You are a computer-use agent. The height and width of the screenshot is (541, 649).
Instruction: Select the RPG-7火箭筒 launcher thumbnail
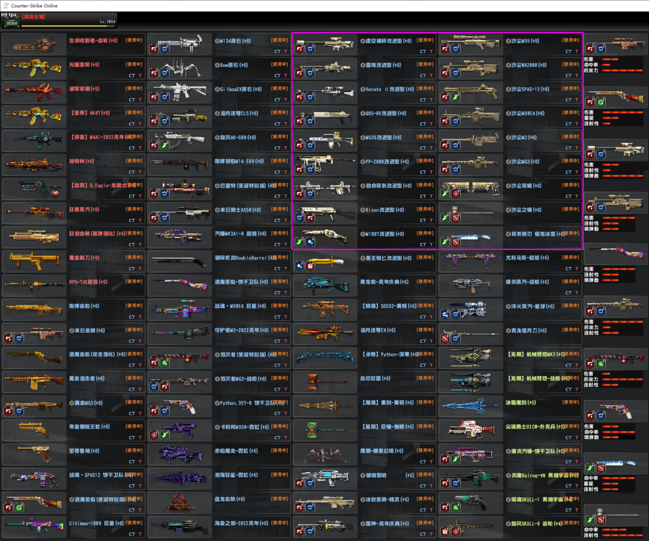point(34,285)
